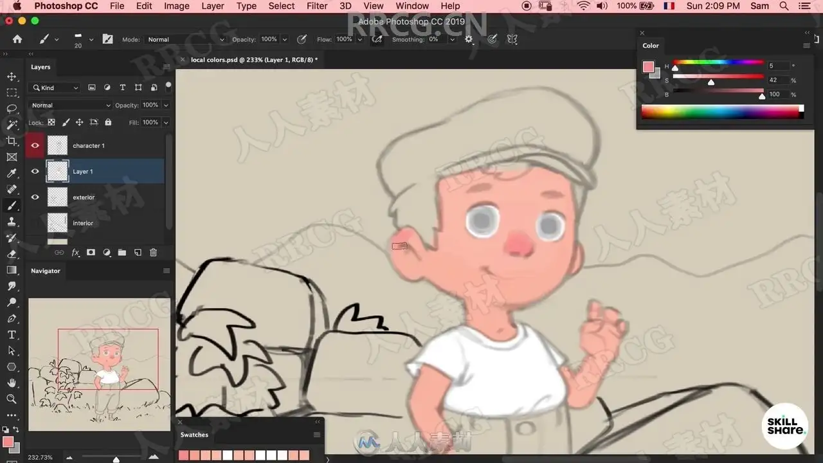Toggle lock all for layer
Viewport: 823px width, 463px height.
pos(108,122)
